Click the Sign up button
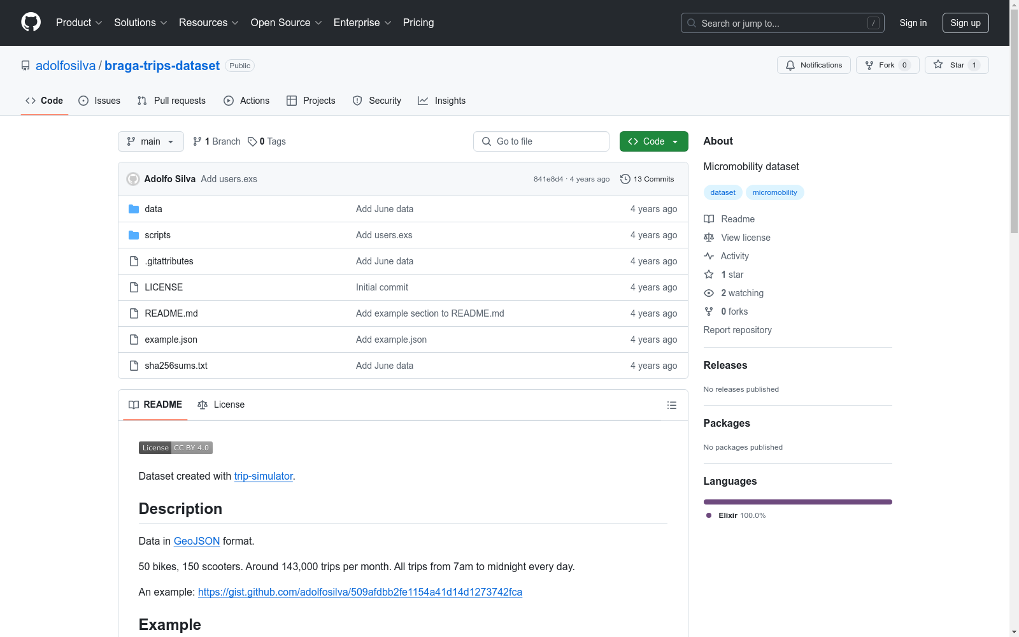Viewport: 1019px width, 637px height. [966, 23]
